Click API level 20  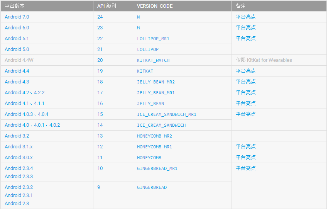pos(100,60)
